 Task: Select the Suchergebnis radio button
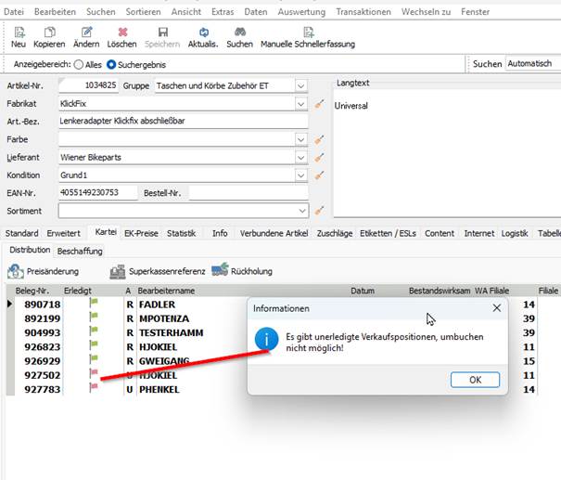[x=111, y=64]
